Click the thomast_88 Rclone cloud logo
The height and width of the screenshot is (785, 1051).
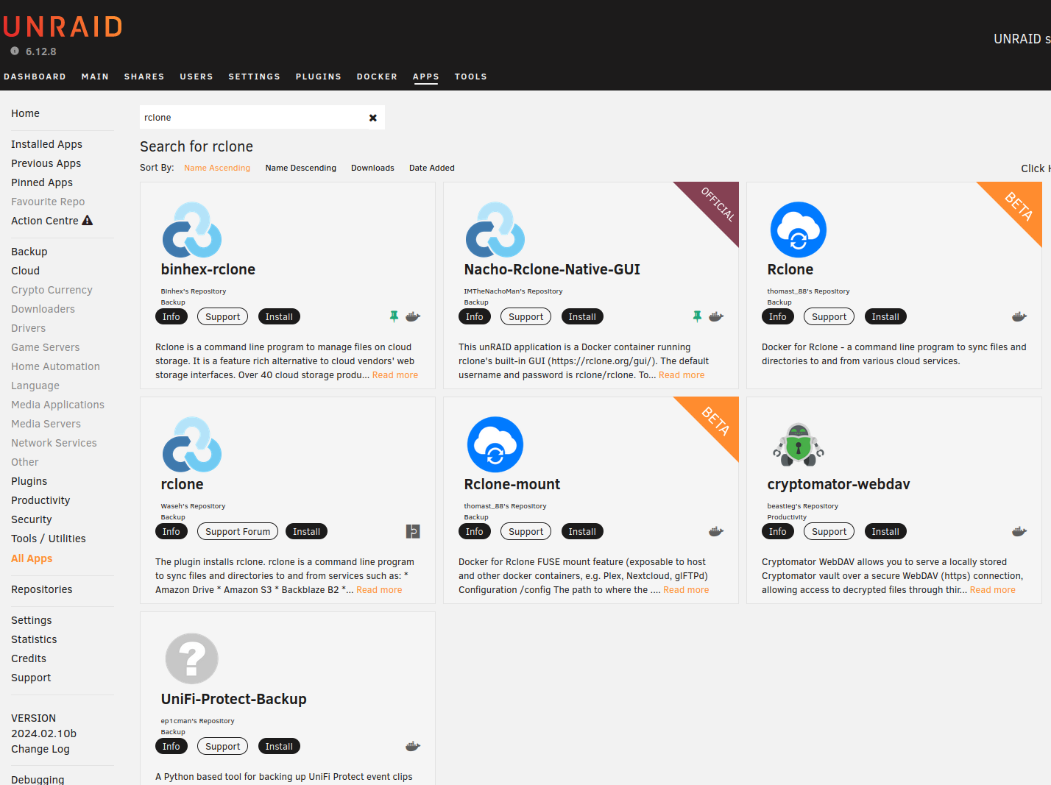click(x=799, y=230)
